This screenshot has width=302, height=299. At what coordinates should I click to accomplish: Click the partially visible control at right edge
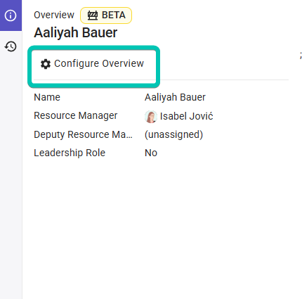point(301,56)
